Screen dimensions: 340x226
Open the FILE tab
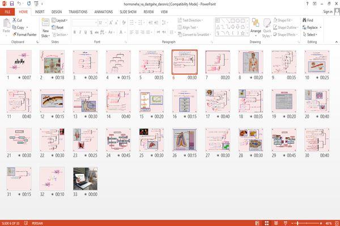pyautogui.click(x=7, y=12)
